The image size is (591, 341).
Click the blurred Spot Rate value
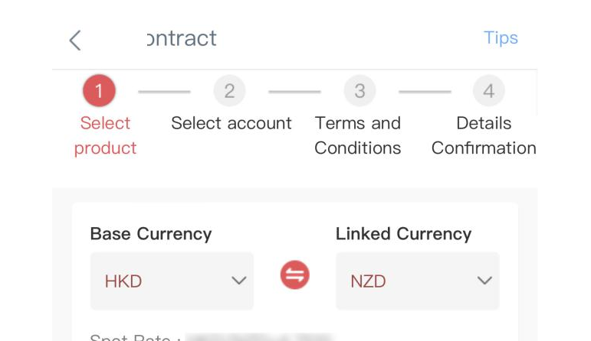click(258, 337)
